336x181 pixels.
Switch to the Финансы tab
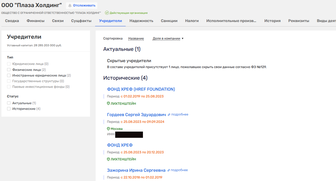pyautogui.click(x=35, y=21)
